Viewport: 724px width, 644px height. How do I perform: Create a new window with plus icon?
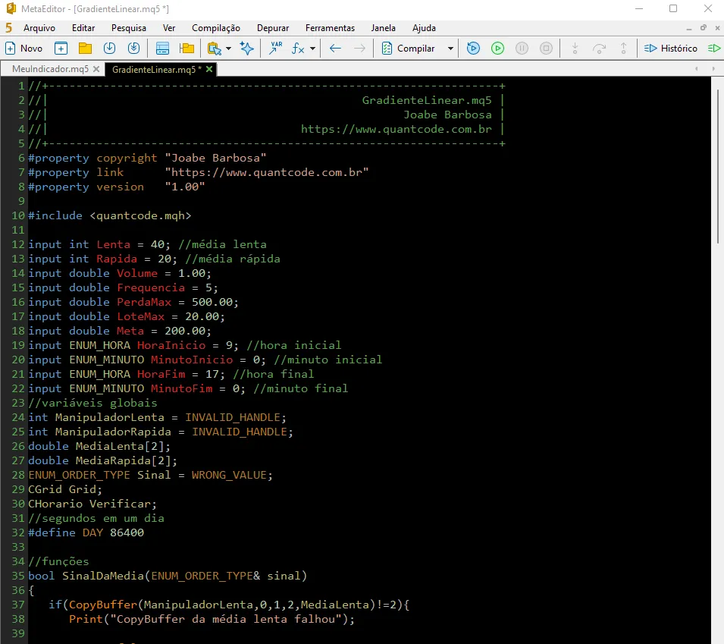pyautogui.click(x=61, y=48)
